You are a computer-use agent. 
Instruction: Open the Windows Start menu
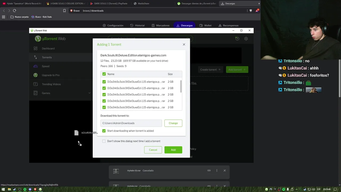tap(3, 189)
